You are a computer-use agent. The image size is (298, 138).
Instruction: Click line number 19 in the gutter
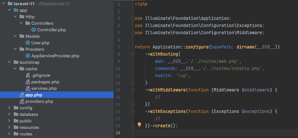pyautogui.click(x=118, y=133)
